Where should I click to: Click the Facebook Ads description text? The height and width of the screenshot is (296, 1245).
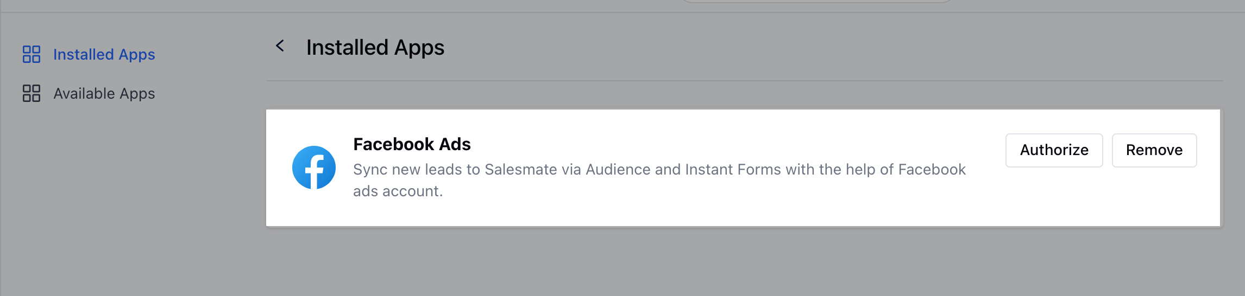[x=659, y=180]
